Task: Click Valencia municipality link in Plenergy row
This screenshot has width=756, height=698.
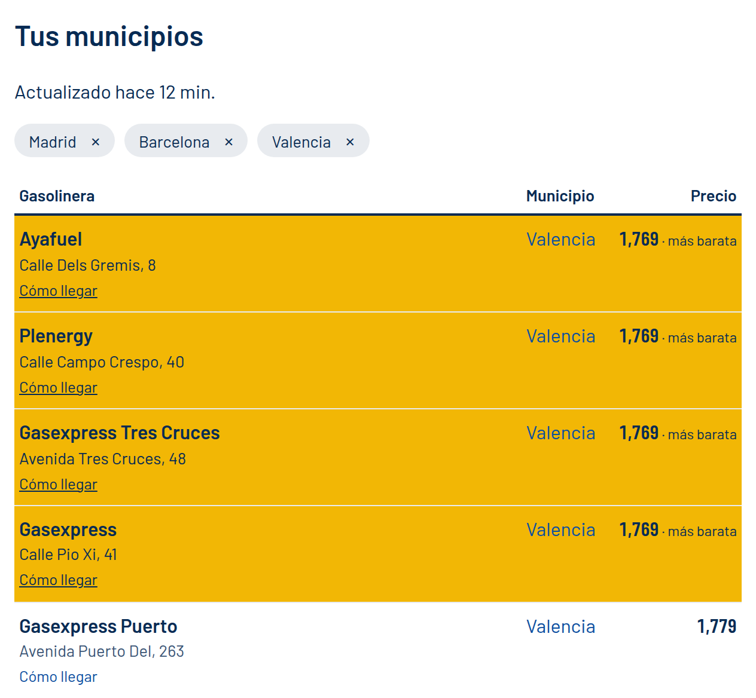Action: click(560, 336)
